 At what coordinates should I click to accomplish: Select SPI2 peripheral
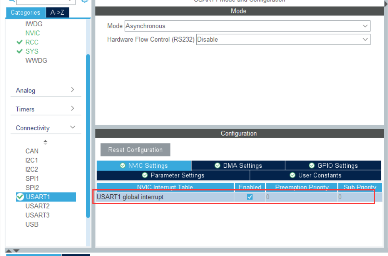pos(32,188)
